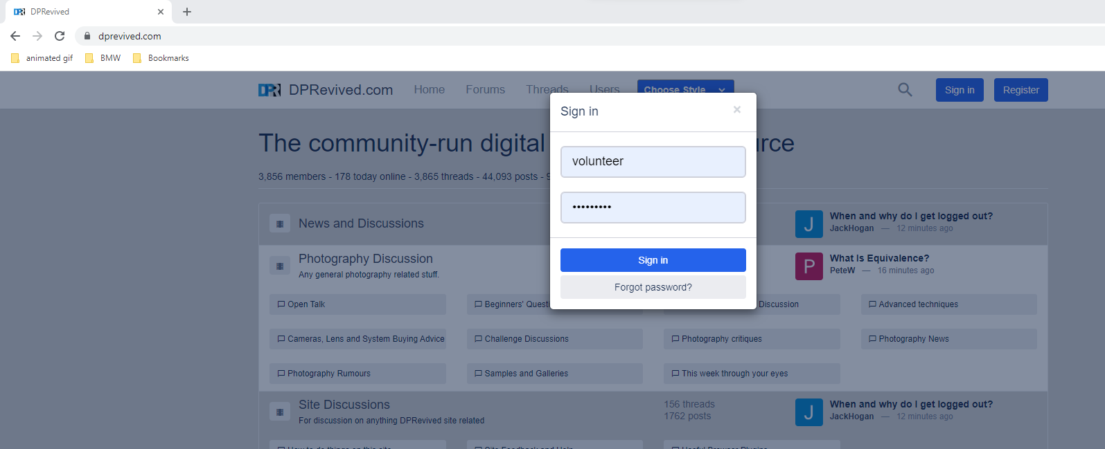
Task: Click the PeteW username link
Action: pyautogui.click(x=842, y=271)
